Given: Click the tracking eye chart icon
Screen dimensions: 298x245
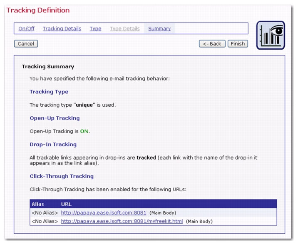Looking at the screenshot, I should coord(271,35).
